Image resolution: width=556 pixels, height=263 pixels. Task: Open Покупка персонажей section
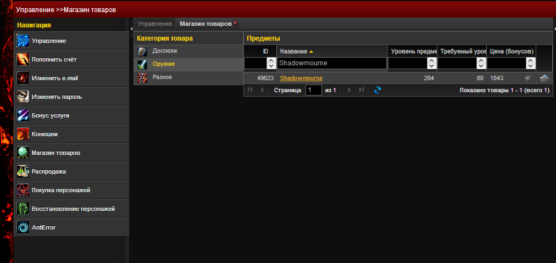click(x=71, y=191)
